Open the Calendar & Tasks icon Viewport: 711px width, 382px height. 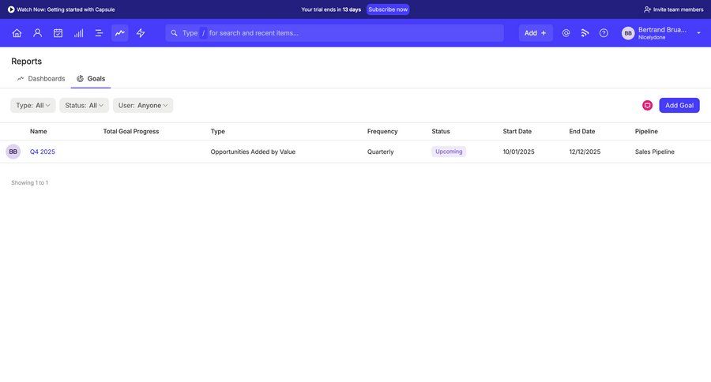(x=58, y=33)
